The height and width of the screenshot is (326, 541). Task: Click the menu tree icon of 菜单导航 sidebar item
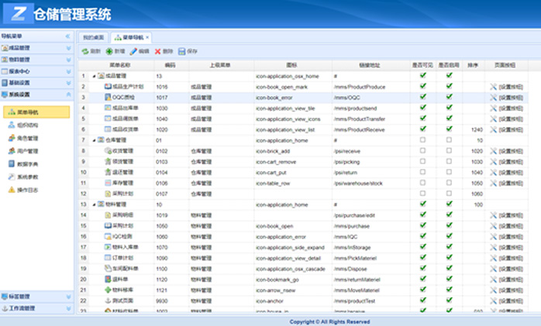[x=12, y=112]
